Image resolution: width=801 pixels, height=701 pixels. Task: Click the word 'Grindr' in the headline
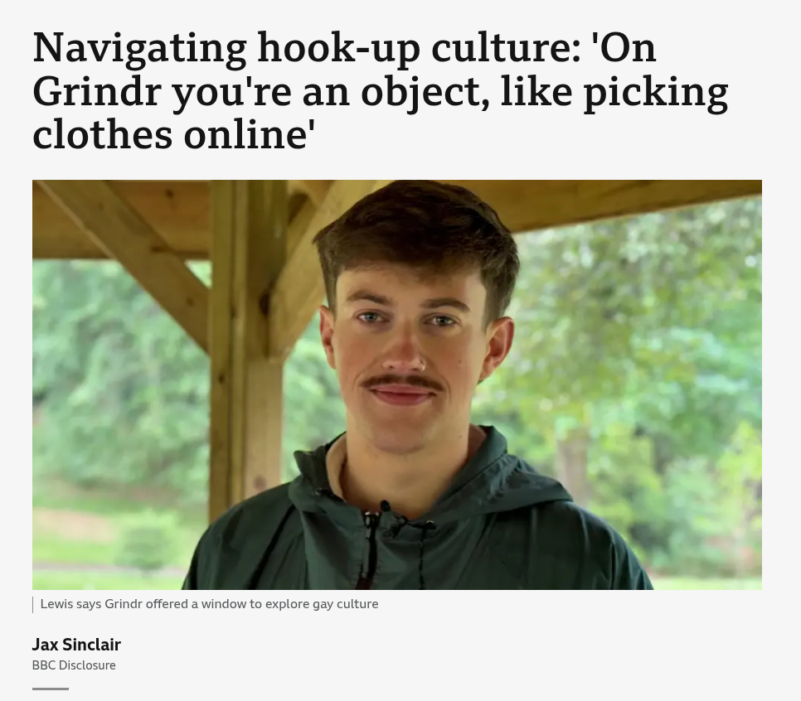tap(97, 92)
